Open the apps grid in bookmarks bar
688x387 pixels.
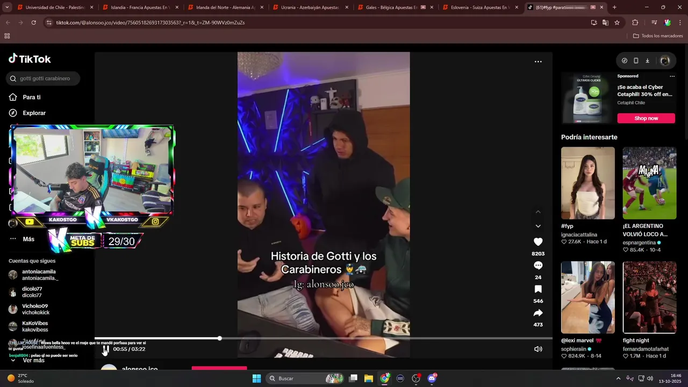click(x=7, y=36)
